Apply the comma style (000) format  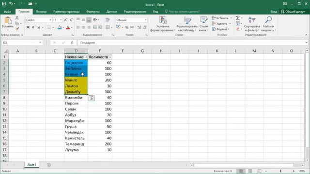point(132,27)
